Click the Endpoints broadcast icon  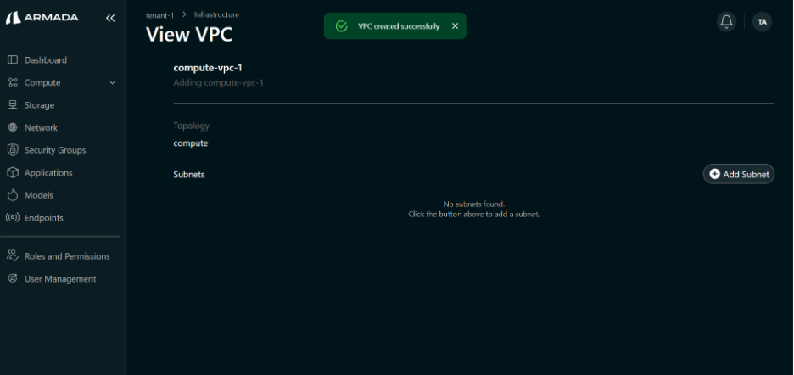click(13, 218)
